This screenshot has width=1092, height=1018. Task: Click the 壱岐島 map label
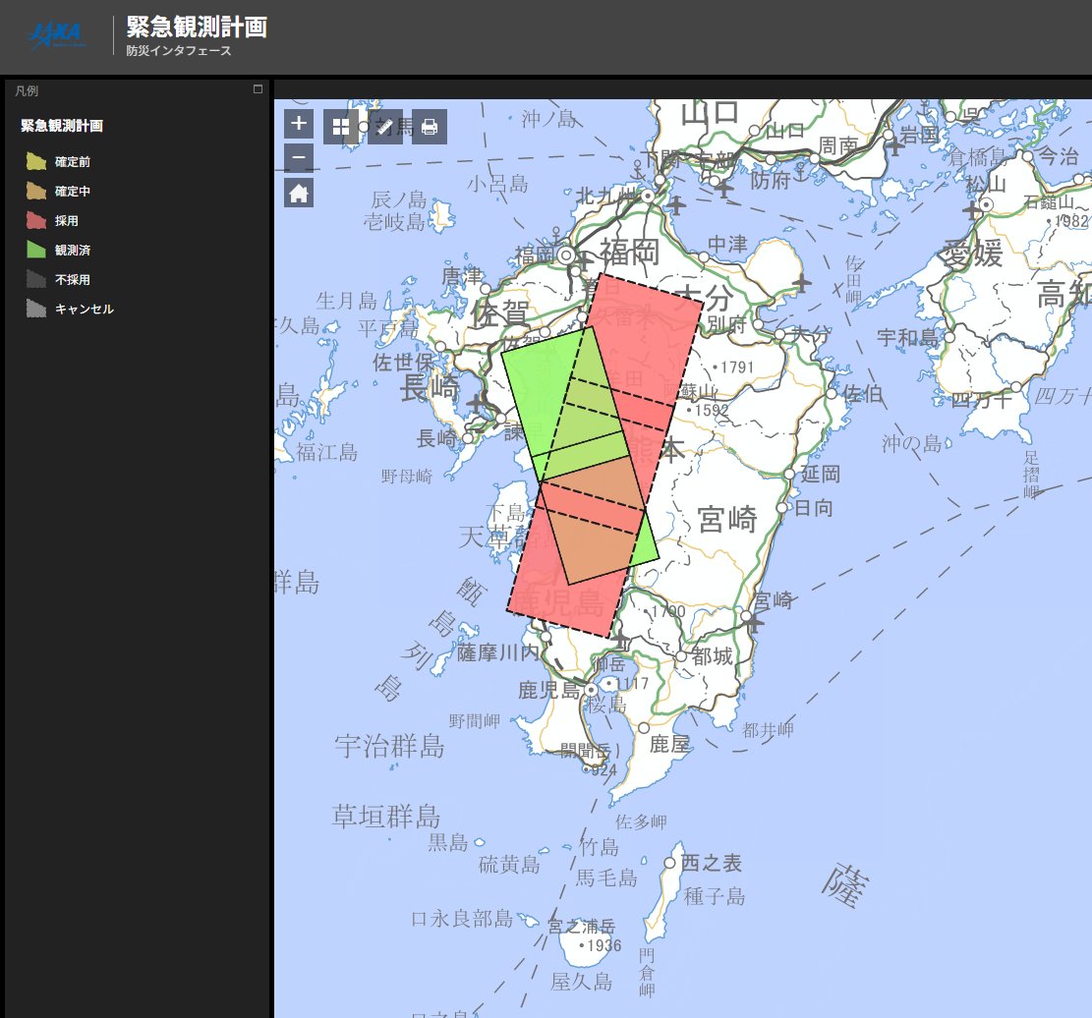(x=393, y=222)
